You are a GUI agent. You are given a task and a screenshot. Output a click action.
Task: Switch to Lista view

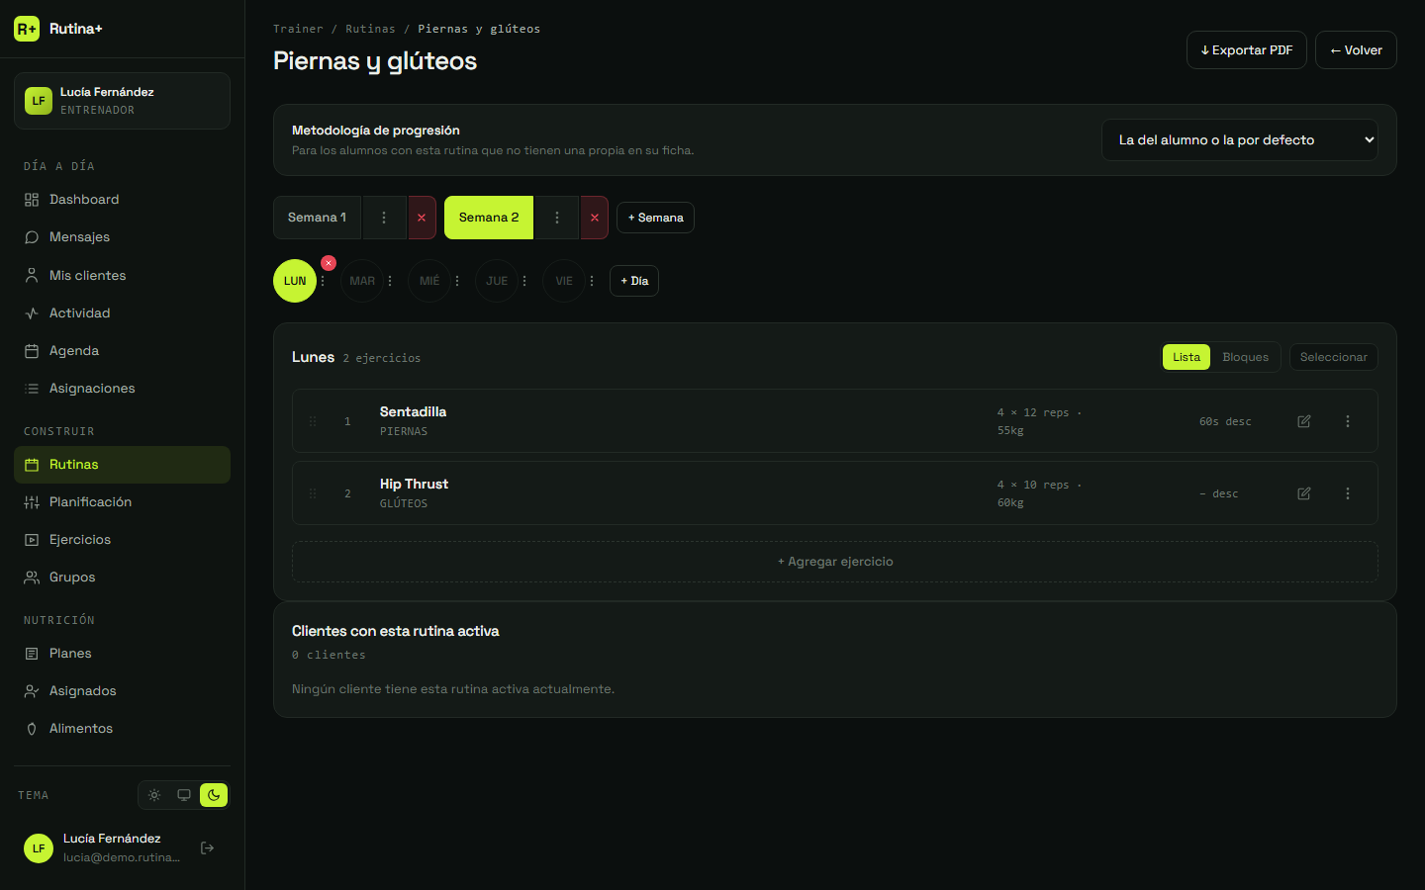[1187, 357]
